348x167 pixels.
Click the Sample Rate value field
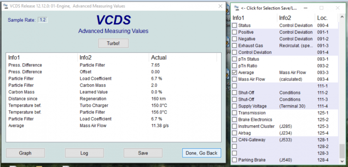pos(43,20)
